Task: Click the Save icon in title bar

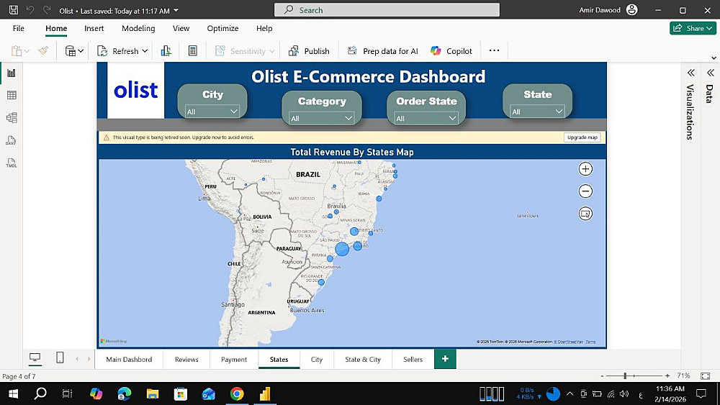Action: [x=14, y=9]
